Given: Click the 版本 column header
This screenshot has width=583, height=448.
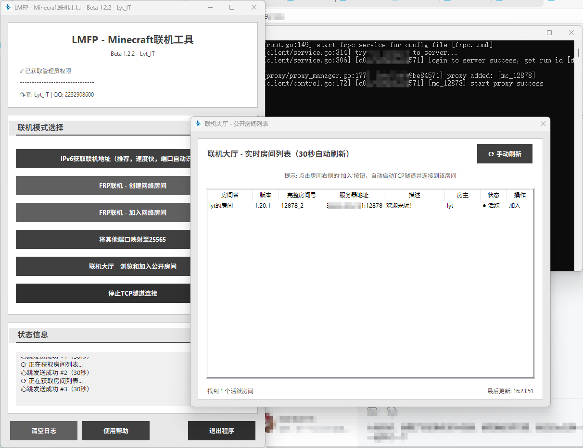Looking at the screenshot, I should tap(265, 195).
